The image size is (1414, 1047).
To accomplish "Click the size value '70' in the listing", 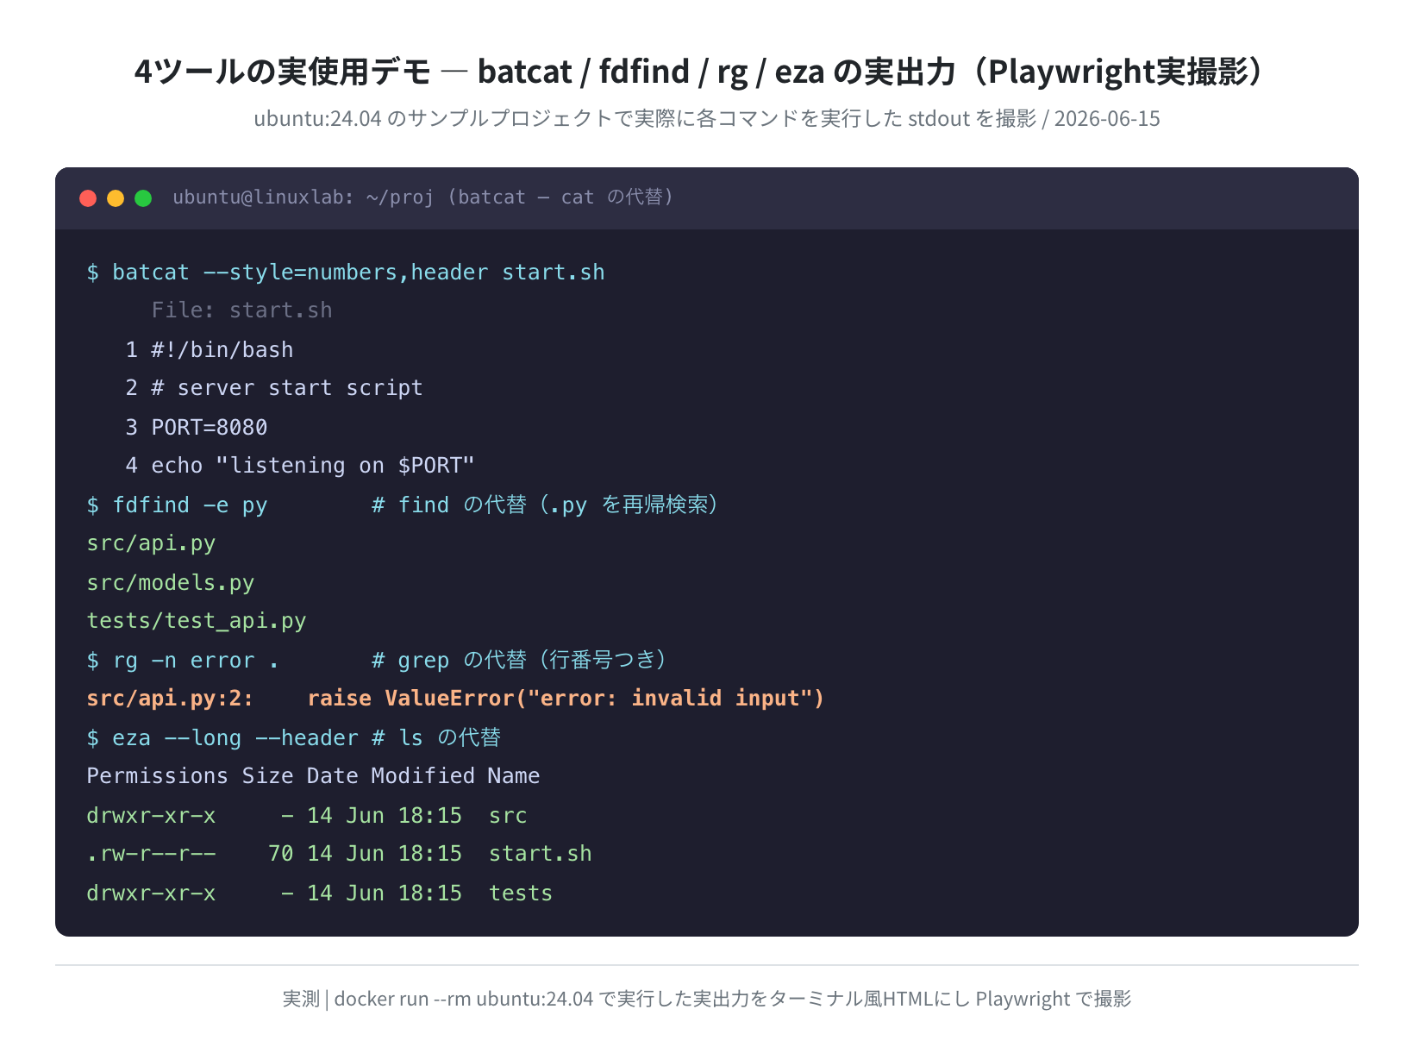I will pyautogui.click(x=281, y=854).
